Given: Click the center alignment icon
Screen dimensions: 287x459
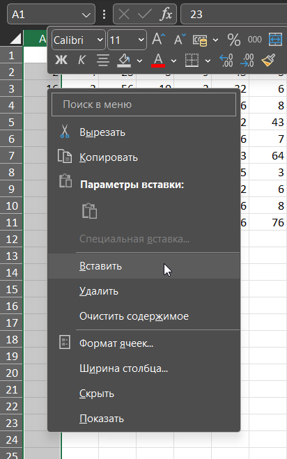Looking at the screenshot, I should 103,61.
